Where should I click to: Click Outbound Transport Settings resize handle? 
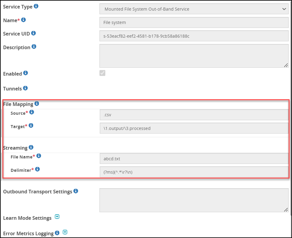click(x=286, y=209)
